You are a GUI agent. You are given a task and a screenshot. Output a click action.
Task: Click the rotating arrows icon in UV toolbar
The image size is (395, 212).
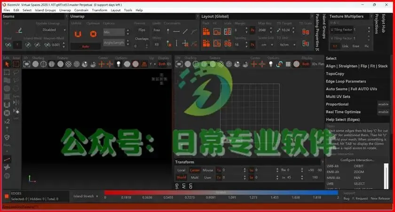click(279, 64)
